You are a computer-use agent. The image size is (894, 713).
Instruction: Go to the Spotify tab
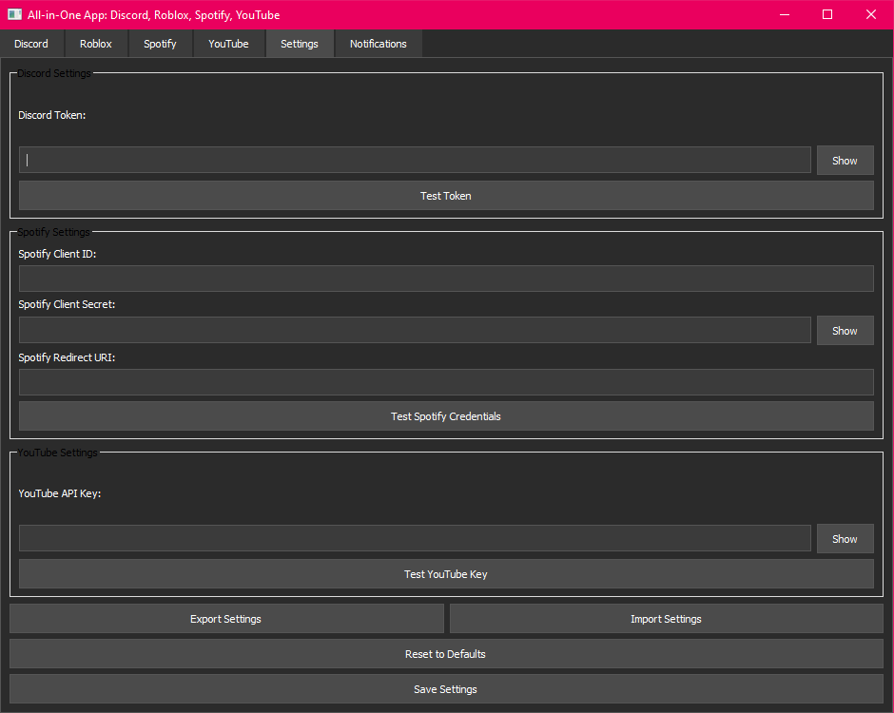160,44
